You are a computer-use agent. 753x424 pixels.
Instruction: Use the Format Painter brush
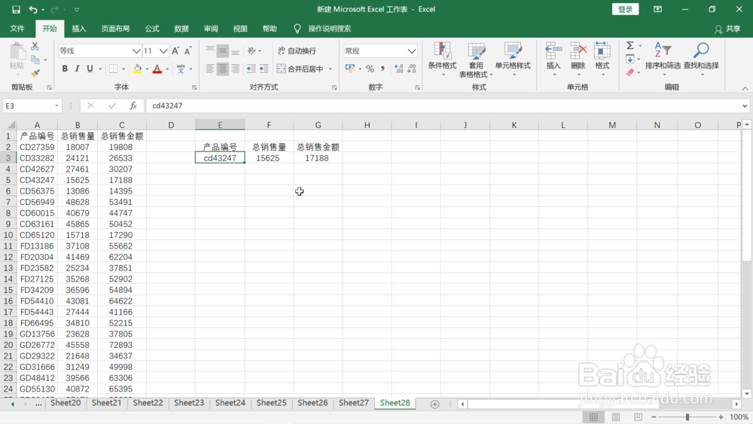[x=35, y=73]
